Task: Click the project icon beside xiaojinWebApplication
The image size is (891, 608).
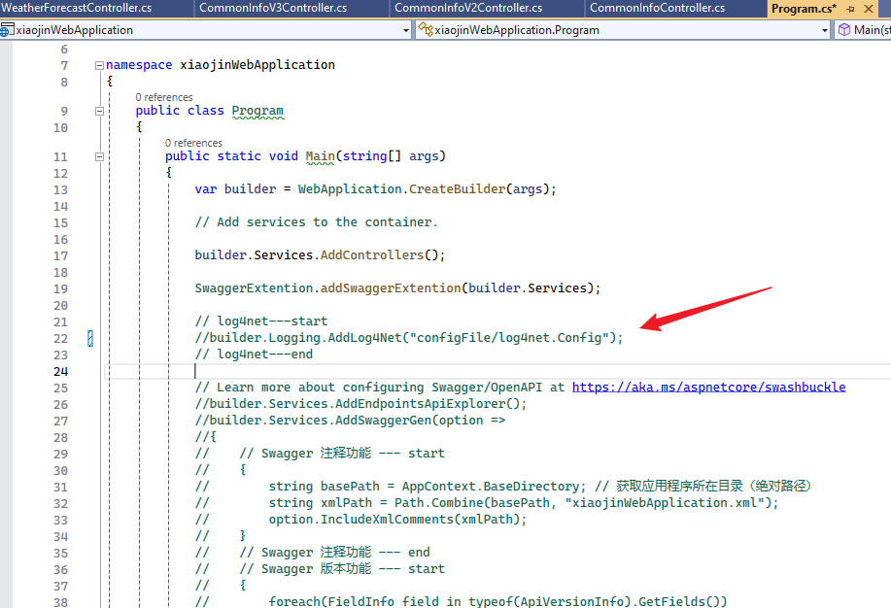Action: click(x=7, y=29)
